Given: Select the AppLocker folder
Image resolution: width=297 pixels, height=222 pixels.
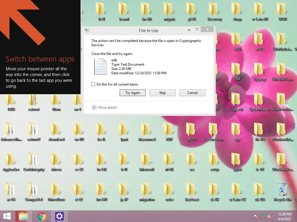Looking at the screenshot, I should click(x=11, y=162).
